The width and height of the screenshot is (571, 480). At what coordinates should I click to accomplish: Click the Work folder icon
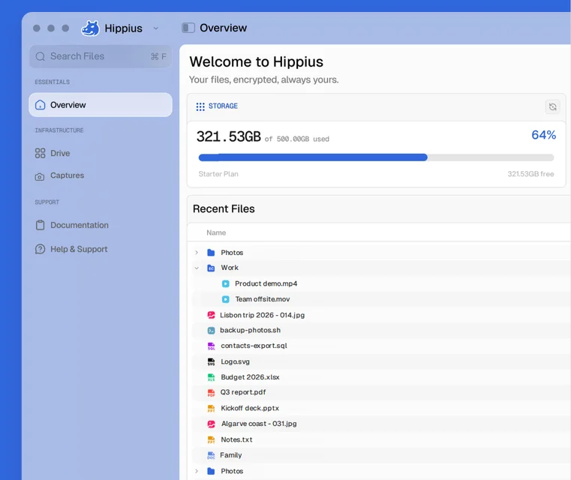(x=211, y=268)
